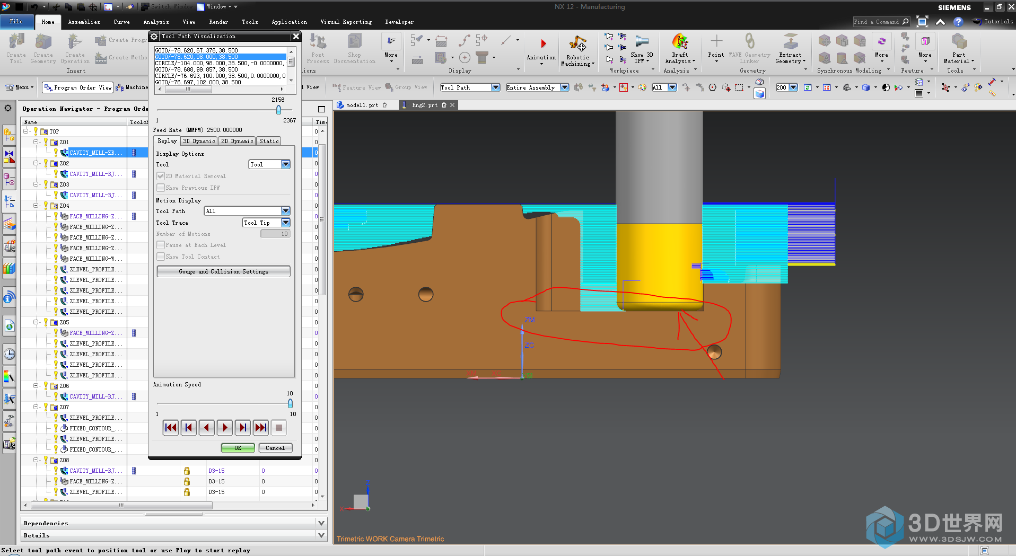Click the Animation Speed slider handle
1016x556 pixels.
coord(290,403)
